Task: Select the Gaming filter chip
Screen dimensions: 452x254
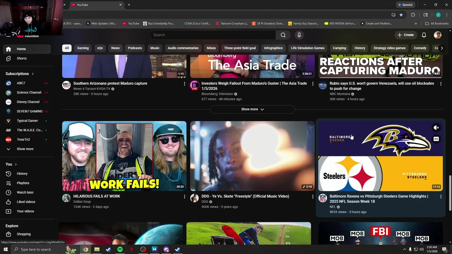Action: pos(83,48)
